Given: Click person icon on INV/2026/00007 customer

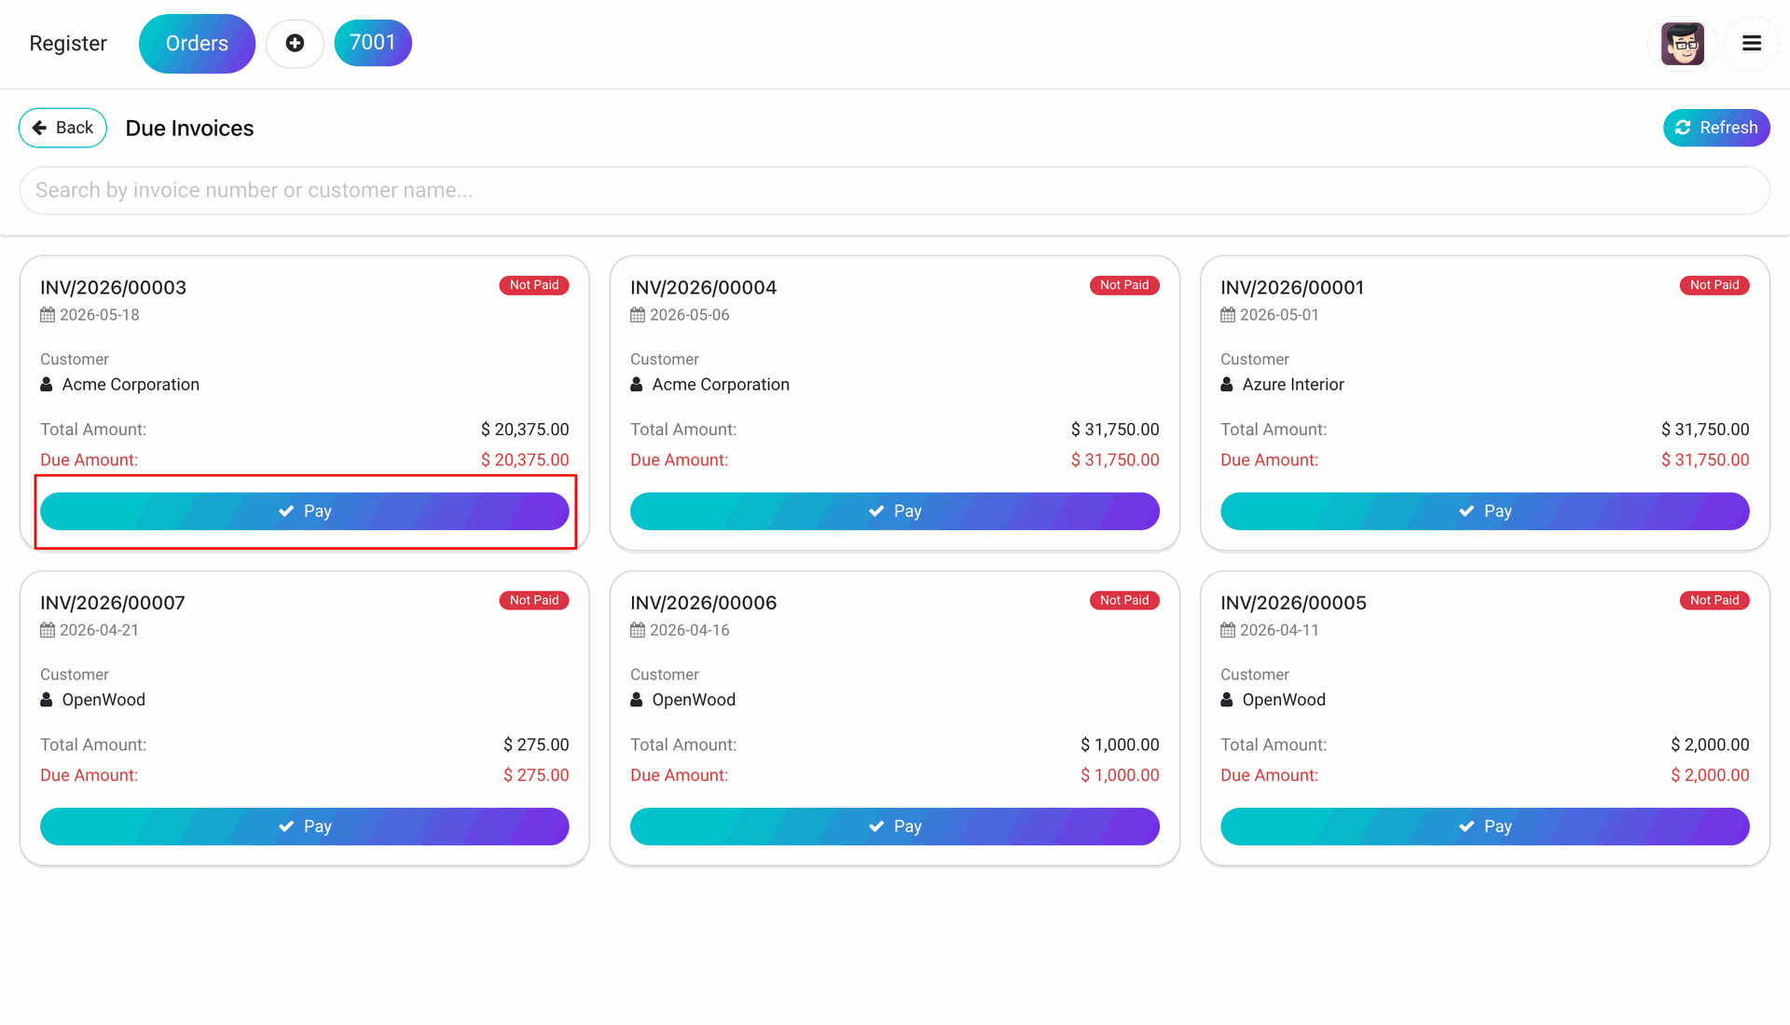Looking at the screenshot, I should tap(47, 699).
